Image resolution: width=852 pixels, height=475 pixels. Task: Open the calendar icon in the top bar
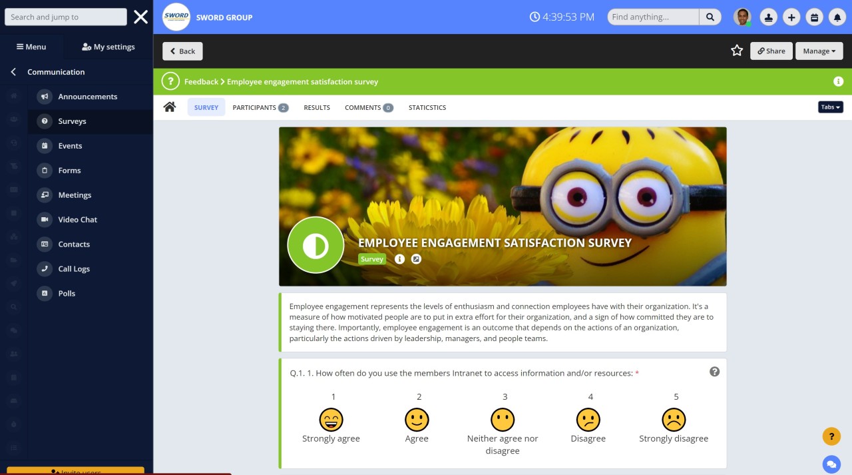pos(814,17)
